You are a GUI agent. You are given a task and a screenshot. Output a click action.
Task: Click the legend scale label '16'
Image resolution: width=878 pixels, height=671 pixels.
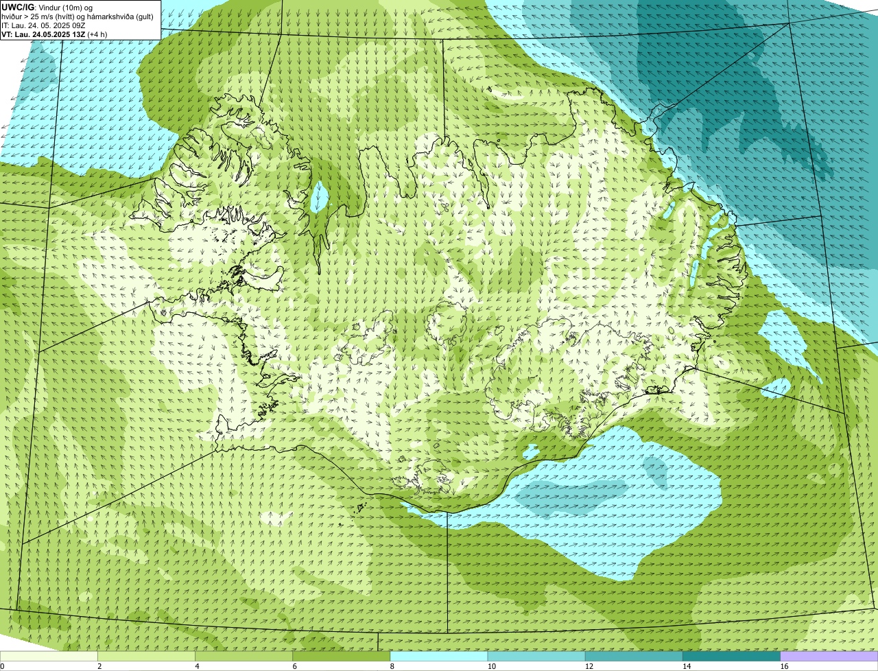coord(784,666)
